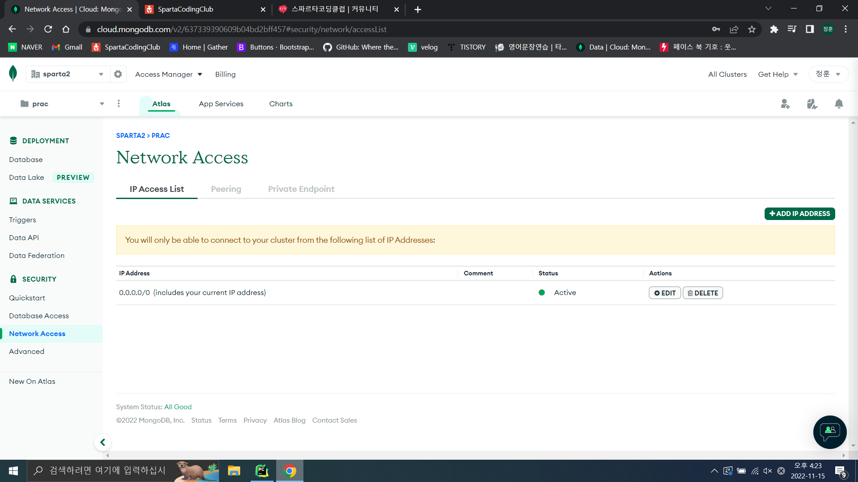Bookmark this page with star icon
The width and height of the screenshot is (858, 482).
752,29
